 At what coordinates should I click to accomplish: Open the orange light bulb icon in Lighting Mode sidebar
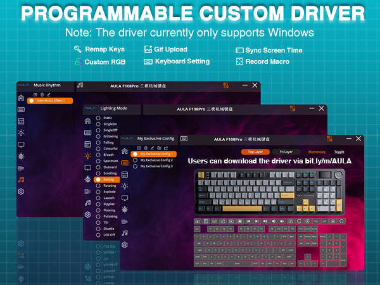tap(88, 156)
